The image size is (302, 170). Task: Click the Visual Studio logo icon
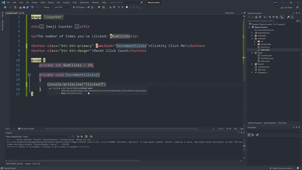[3, 2]
